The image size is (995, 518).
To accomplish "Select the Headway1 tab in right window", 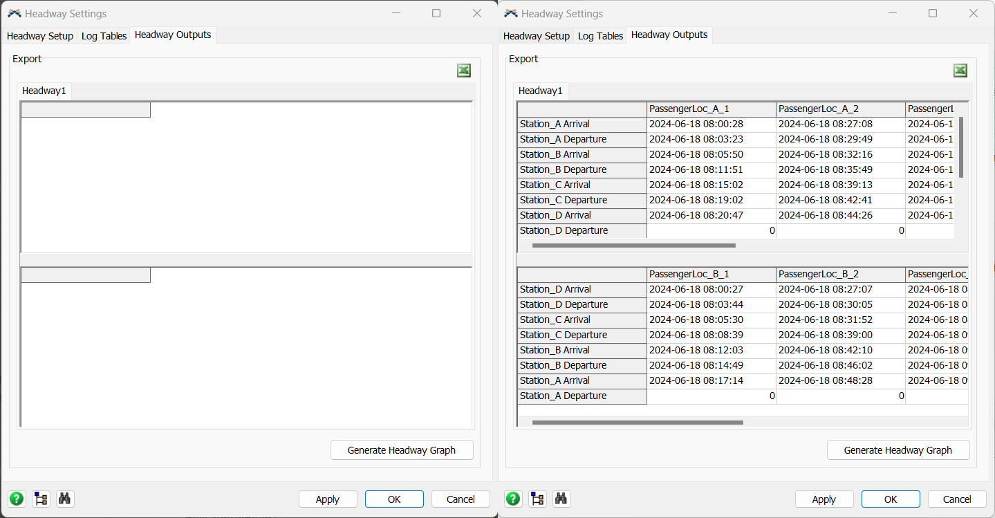I will tap(540, 90).
